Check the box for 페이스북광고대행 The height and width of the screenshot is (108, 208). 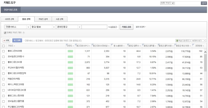(x=3, y=85)
